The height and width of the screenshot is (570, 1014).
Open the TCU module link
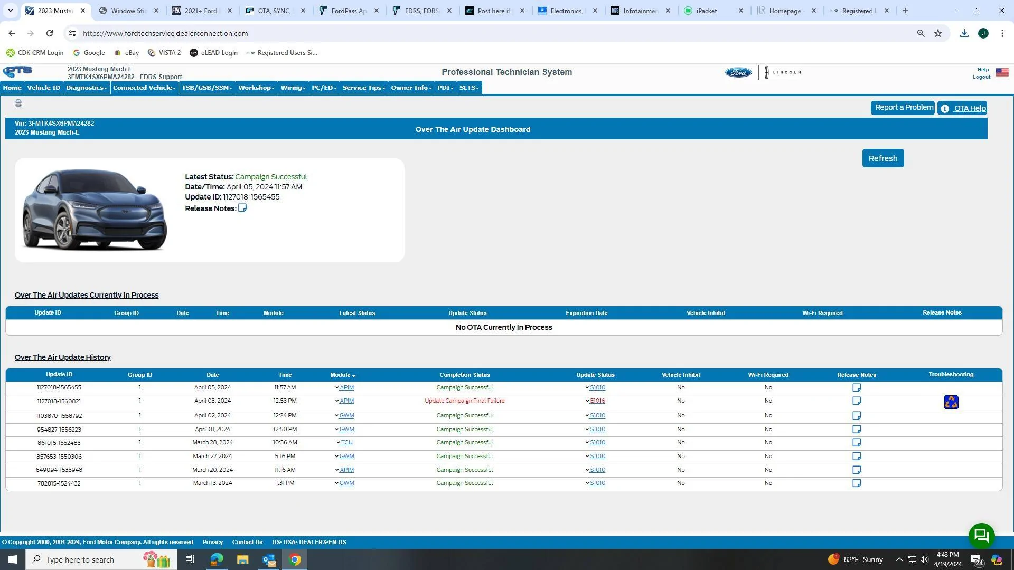coord(346,443)
